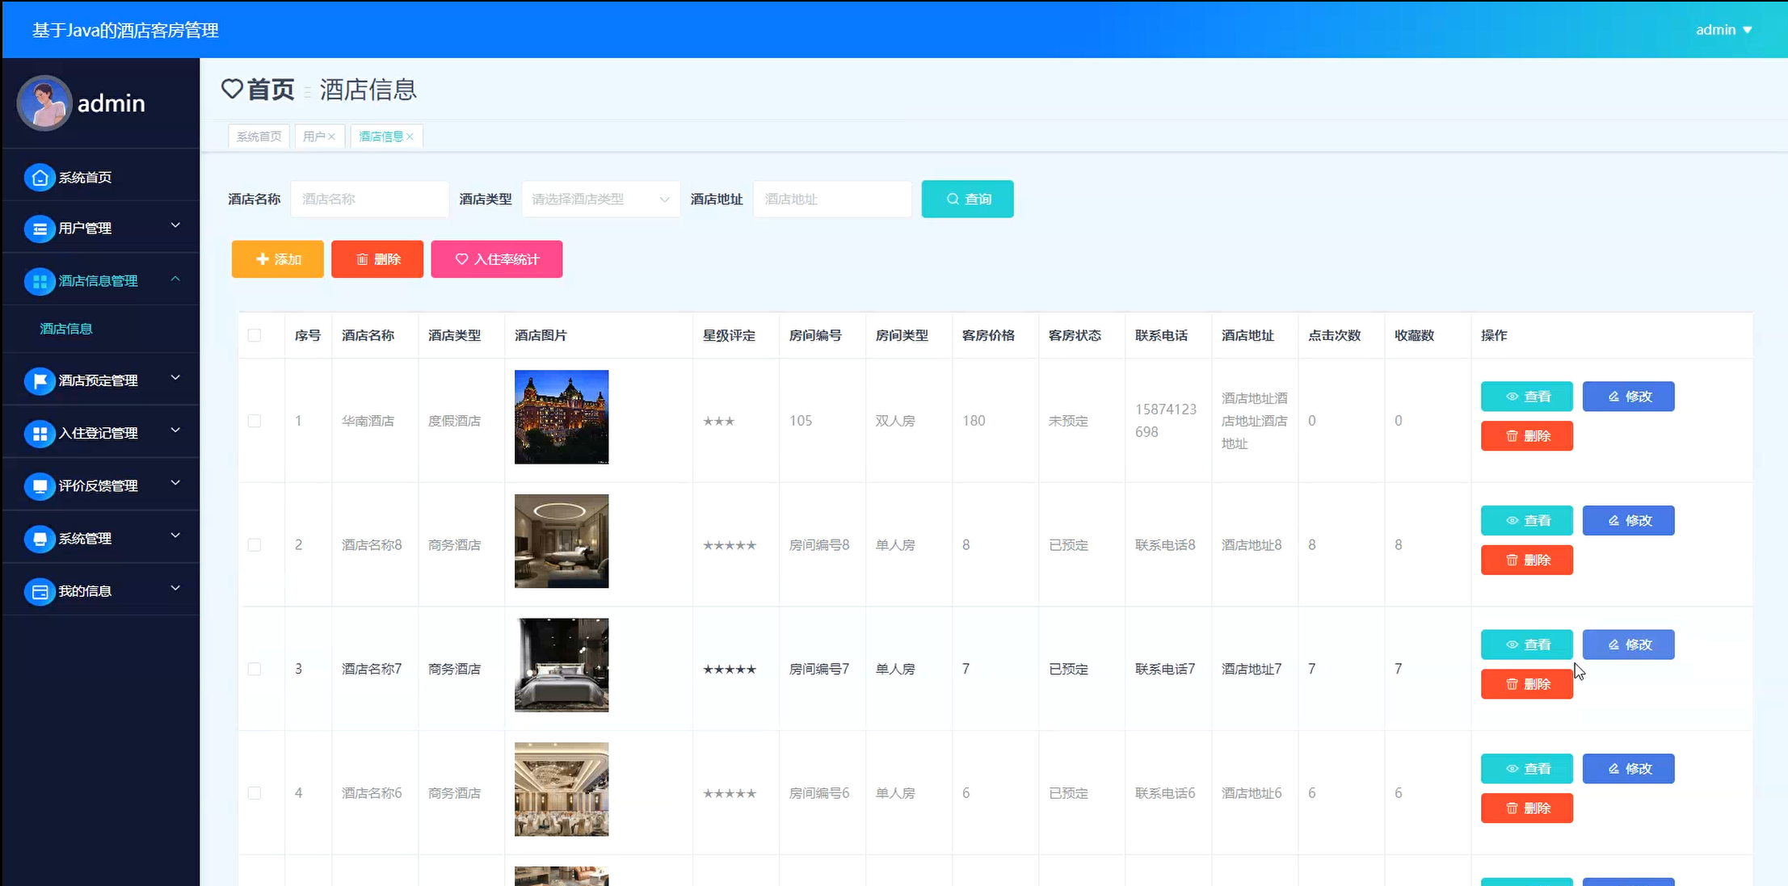
Task: Expand 酒店预定管理 menu chevron
Action: (175, 377)
